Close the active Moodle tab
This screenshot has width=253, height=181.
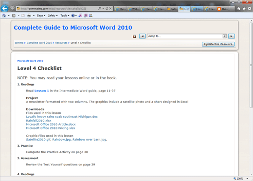click(x=188, y=9)
